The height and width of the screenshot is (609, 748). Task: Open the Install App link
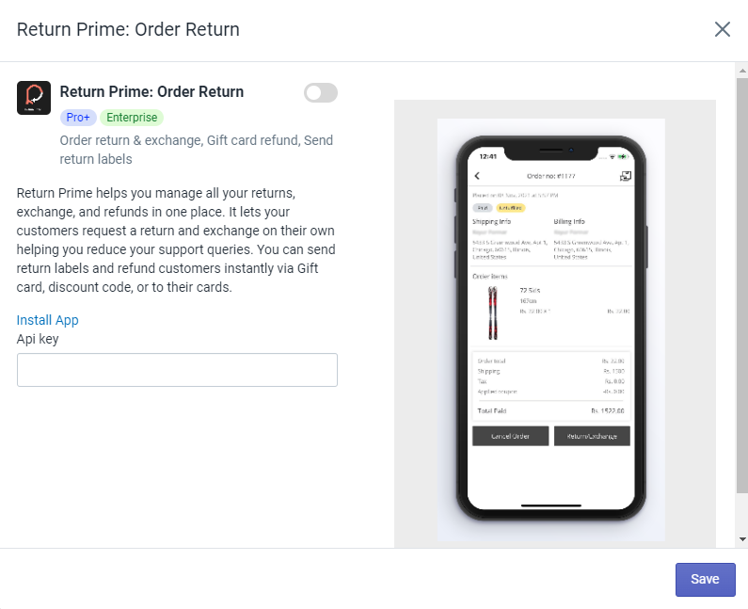48,320
